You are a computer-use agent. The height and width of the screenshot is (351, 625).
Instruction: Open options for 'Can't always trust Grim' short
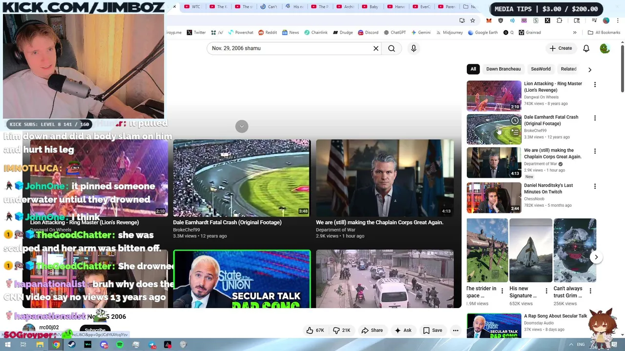590,291
